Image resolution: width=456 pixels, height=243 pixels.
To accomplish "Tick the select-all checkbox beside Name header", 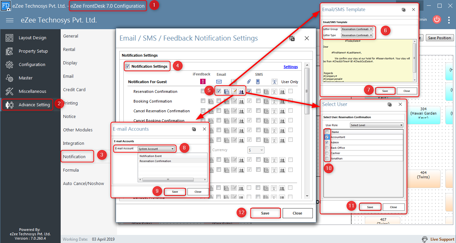I will pyautogui.click(x=327, y=132).
